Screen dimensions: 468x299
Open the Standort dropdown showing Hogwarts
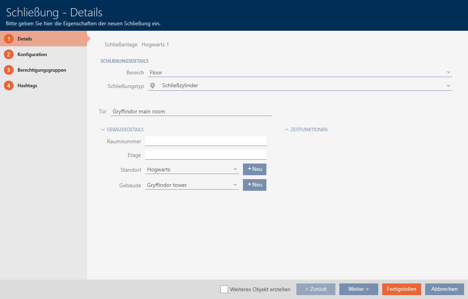pos(192,169)
